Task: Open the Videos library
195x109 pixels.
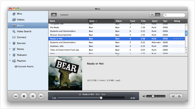Action: pos(21,20)
